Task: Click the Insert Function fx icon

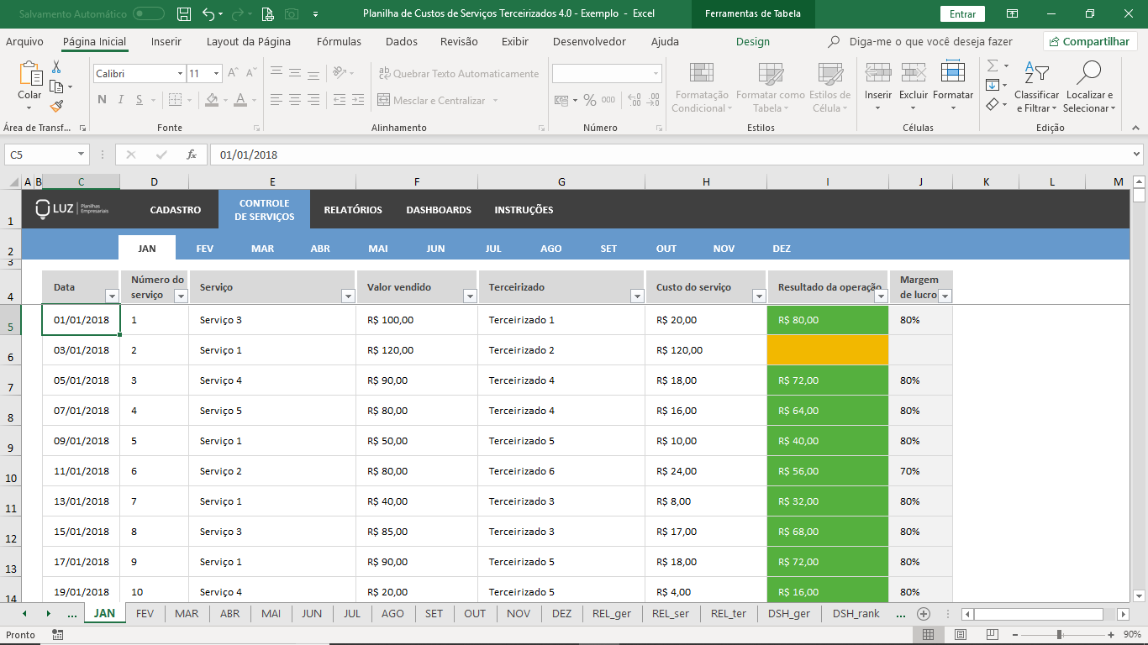Action: click(x=192, y=155)
